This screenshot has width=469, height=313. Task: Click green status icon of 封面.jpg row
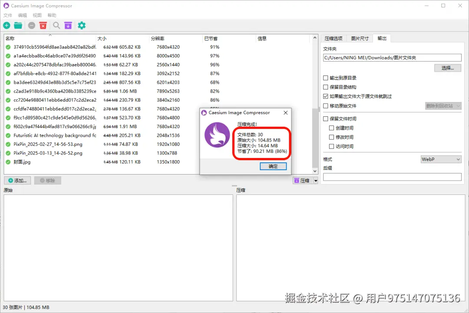pos(8,162)
